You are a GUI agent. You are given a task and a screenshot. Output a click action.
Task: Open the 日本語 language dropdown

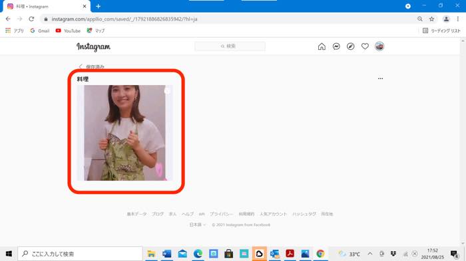tap(197, 225)
